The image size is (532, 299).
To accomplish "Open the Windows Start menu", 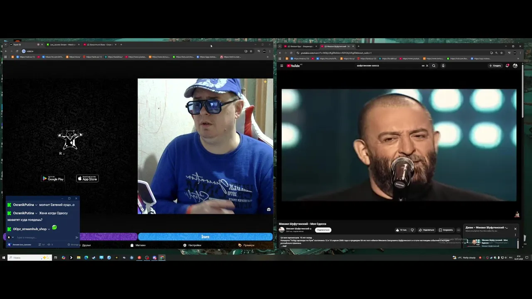I will click(x=4, y=257).
